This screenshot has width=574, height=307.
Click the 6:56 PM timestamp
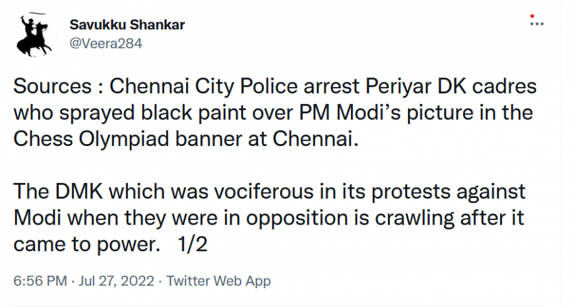pos(40,282)
